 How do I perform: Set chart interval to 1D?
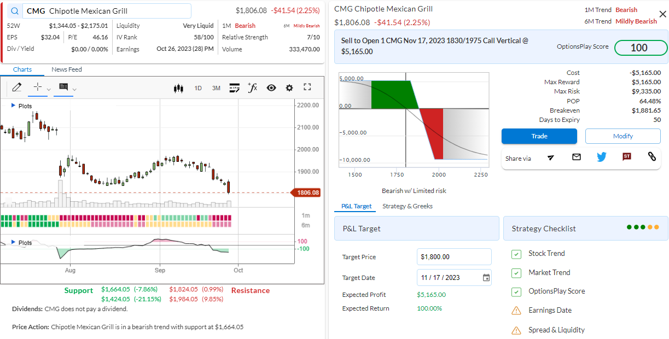pyautogui.click(x=198, y=87)
